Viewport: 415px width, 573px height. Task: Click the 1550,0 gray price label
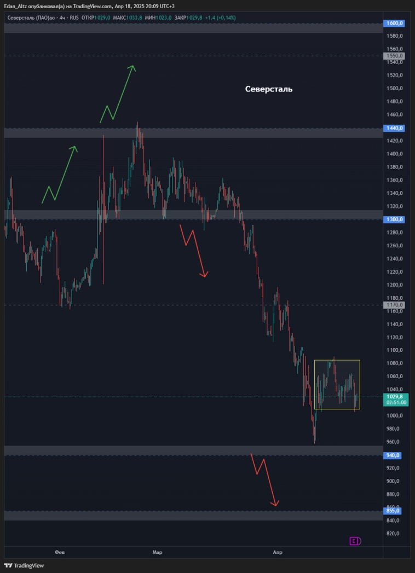(x=394, y=56)
